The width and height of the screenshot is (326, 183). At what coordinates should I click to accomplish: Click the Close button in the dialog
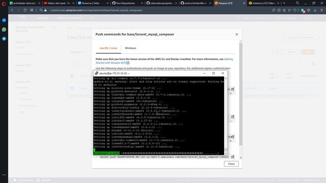coord(231,164)
